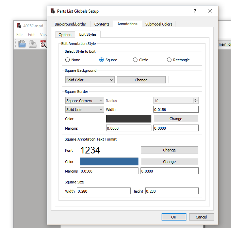Viewport: 231px width, 228px height.
Task: Close the Parts List Globals Setup dialog
Action: 210,11
